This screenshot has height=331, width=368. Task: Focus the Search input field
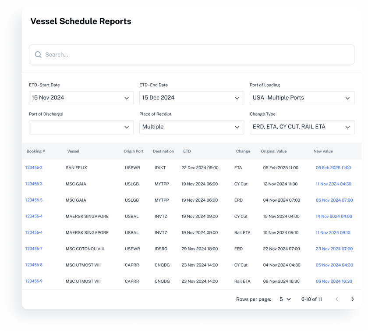[191, 54]
